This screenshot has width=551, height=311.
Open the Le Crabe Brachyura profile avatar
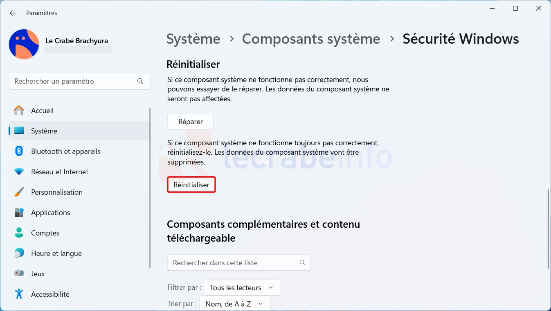coord(24,44)
